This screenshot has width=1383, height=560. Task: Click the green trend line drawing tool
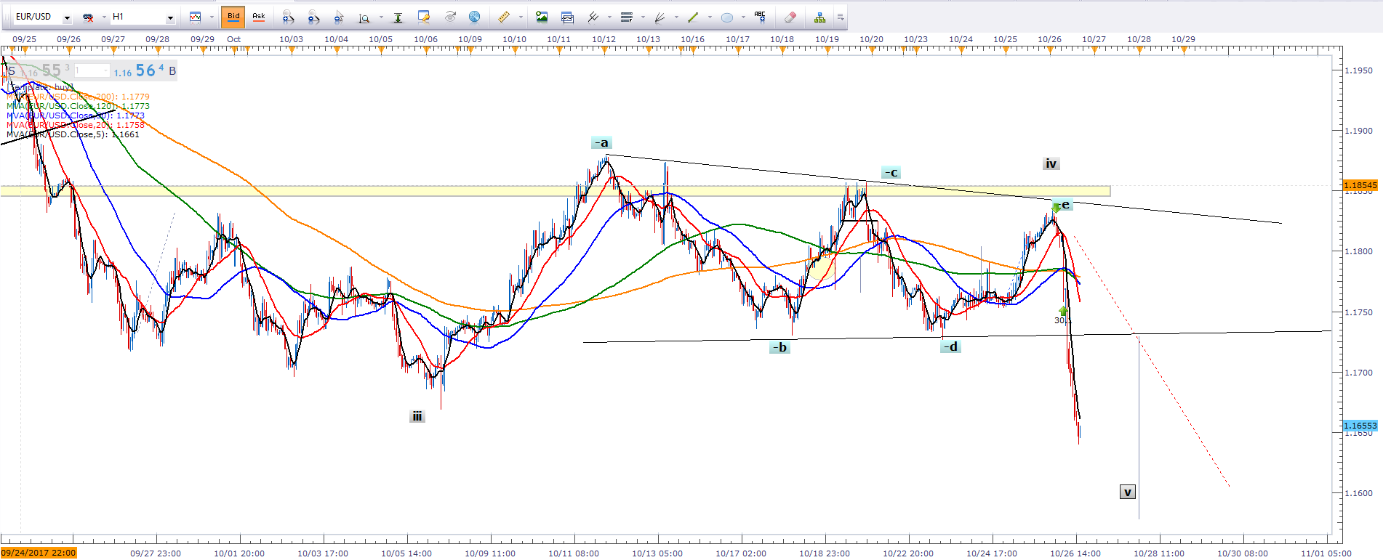tap(692, 17)
